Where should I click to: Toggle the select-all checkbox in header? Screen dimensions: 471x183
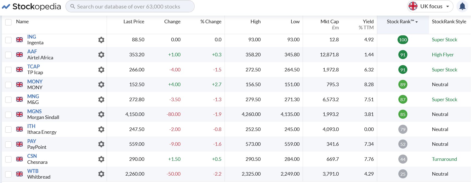pos(8,22)
